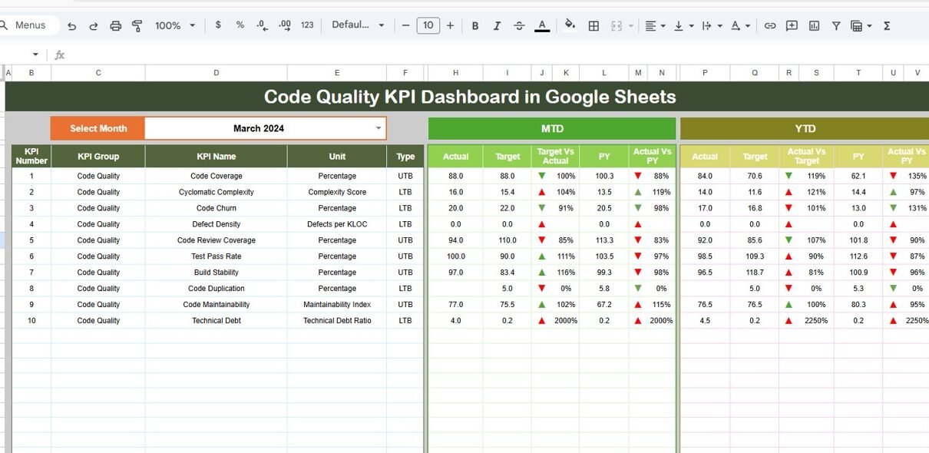Image resolution: width=929 pixels, height=453 pixels.
Task: Click the font size input field
Action: coord(428,25)
